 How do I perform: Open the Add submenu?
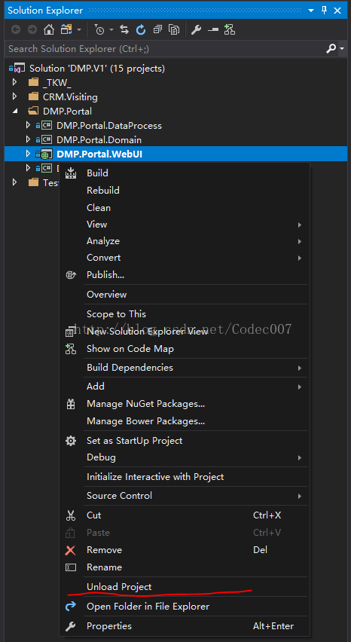[184, 386]
